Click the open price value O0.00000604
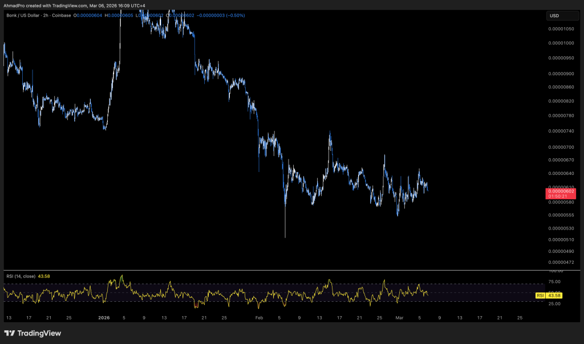 coord(89,15)
